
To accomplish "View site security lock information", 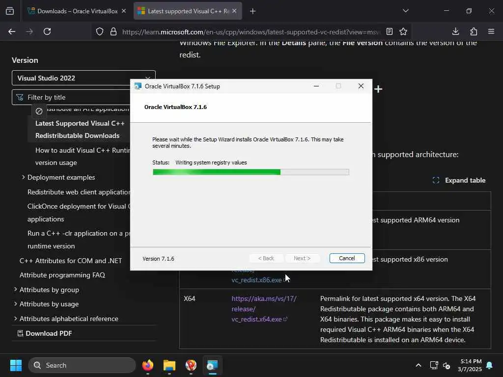I will 113,32.
